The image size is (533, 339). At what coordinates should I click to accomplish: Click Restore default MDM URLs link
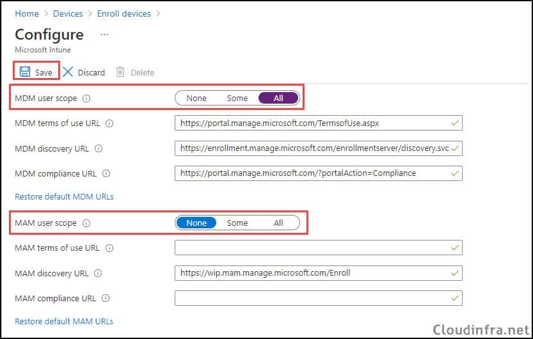[64, 196]
